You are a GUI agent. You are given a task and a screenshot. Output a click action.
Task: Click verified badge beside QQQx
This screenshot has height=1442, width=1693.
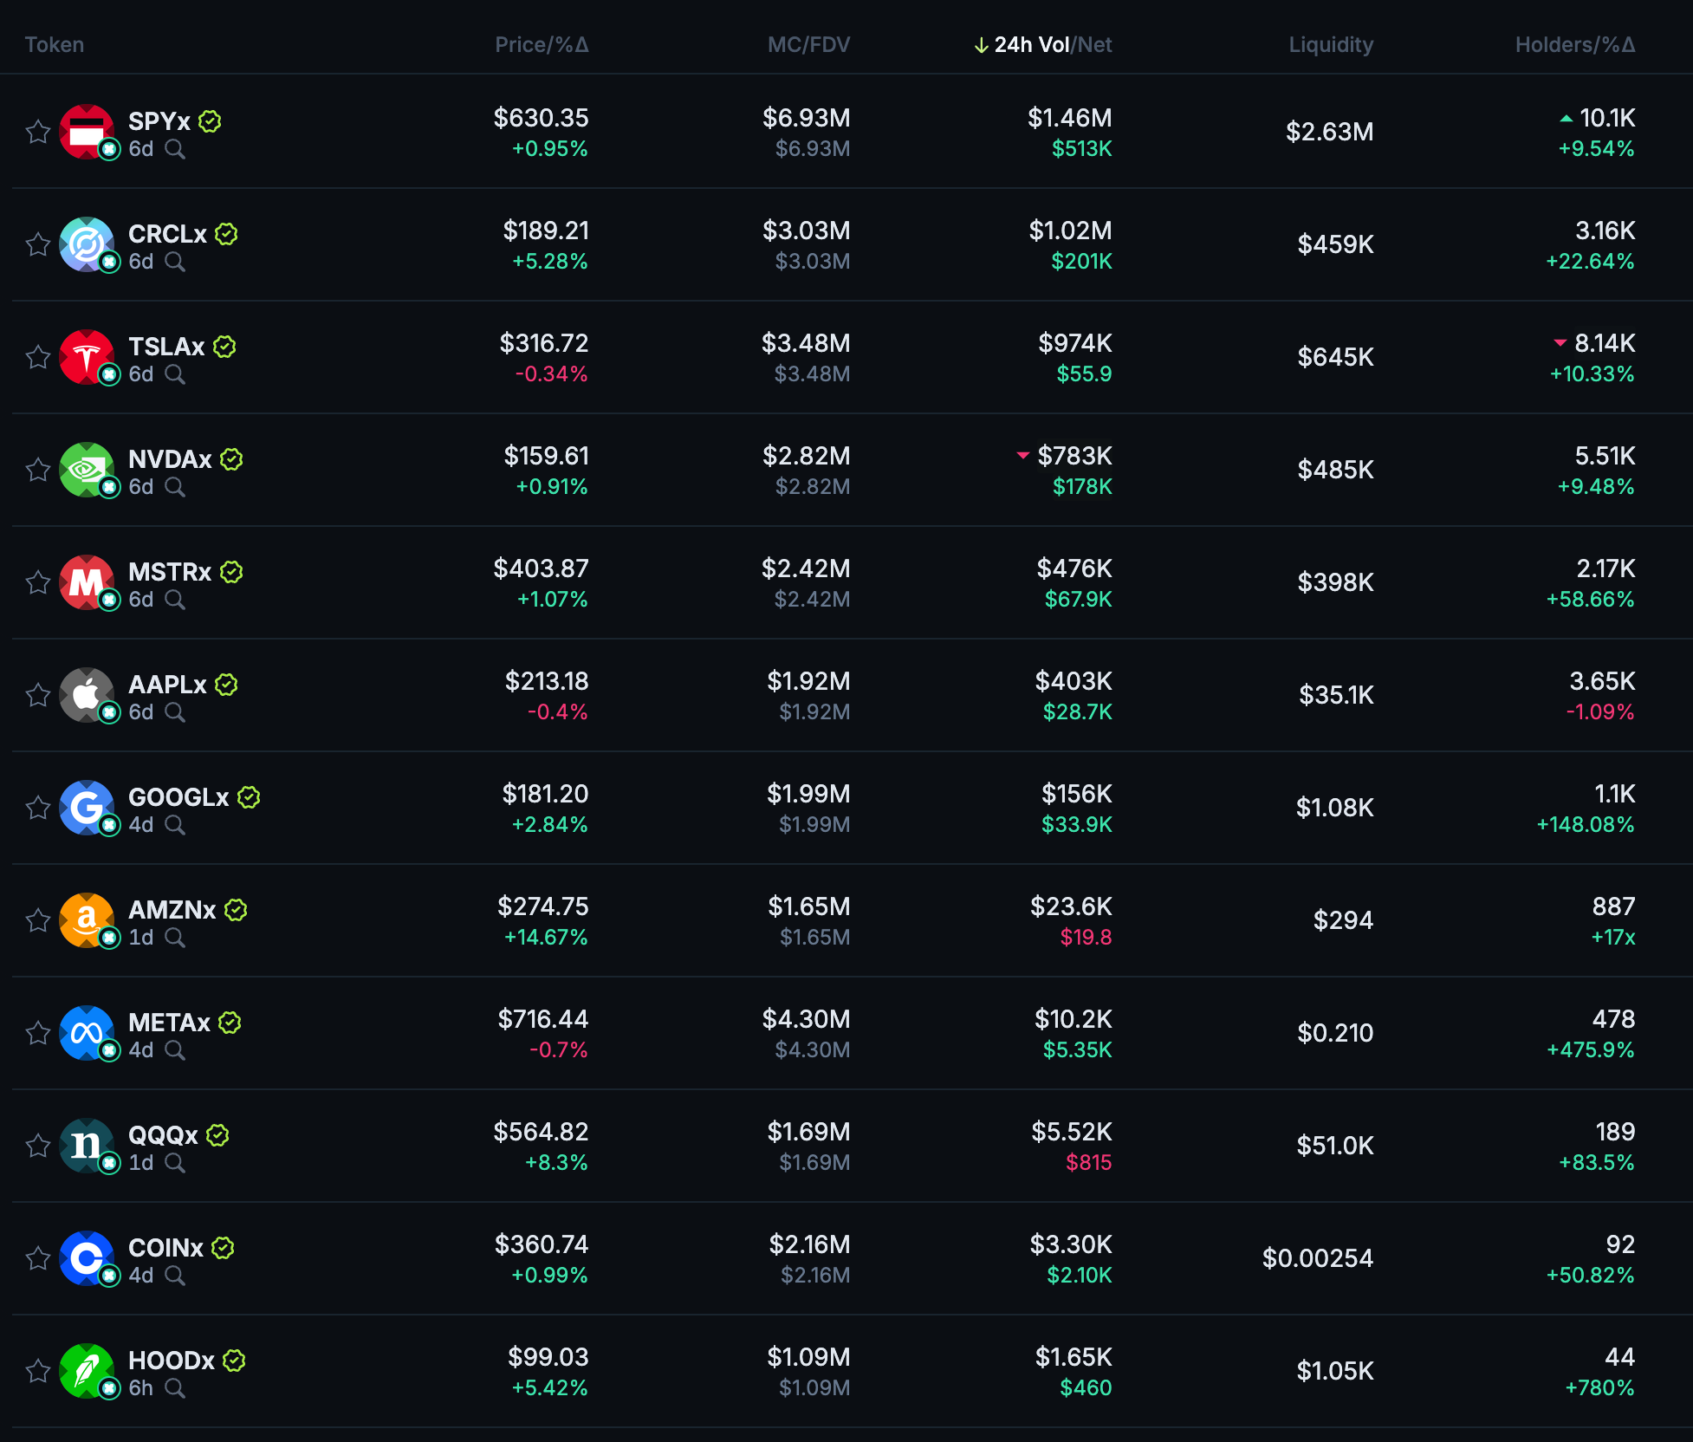coord(217,1135)
